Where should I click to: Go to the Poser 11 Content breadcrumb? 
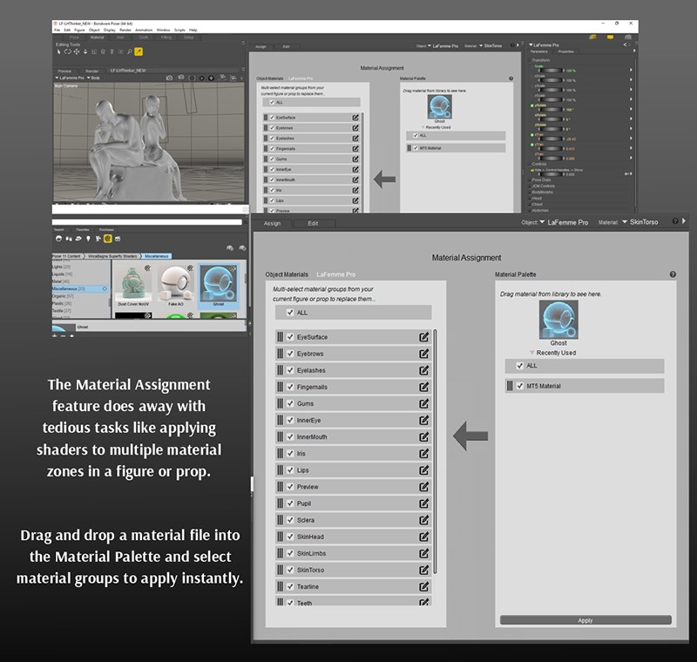pos(67,256)
